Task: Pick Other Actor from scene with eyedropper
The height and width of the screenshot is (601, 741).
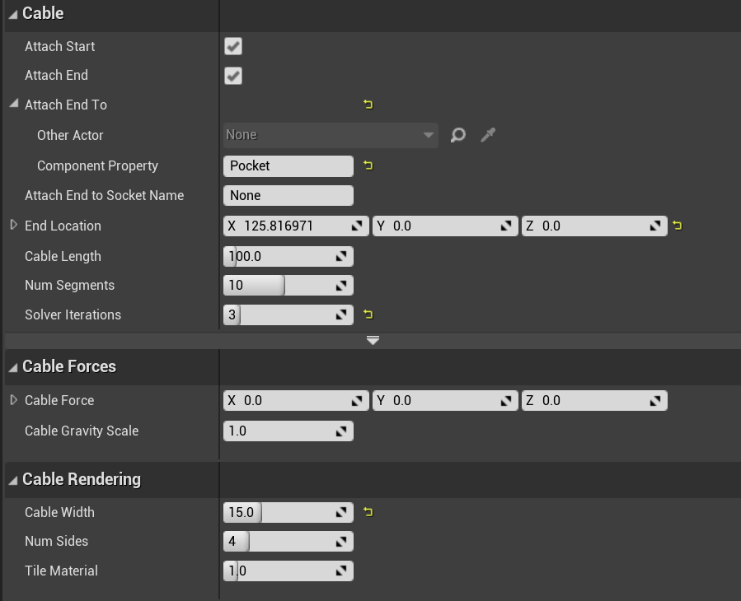Action: [x=488, y=135]
